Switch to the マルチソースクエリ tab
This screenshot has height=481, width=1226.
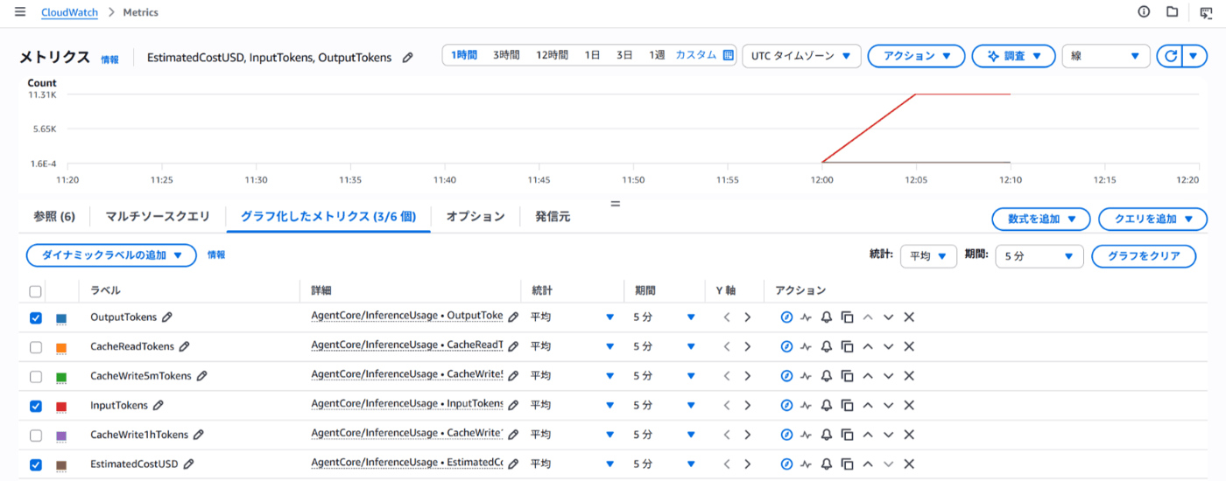point(158,216)
